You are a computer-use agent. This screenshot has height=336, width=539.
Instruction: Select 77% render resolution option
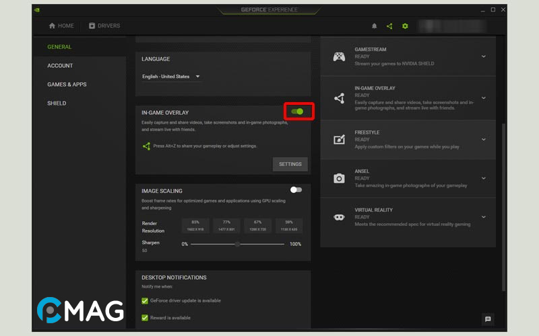[226, 226]
